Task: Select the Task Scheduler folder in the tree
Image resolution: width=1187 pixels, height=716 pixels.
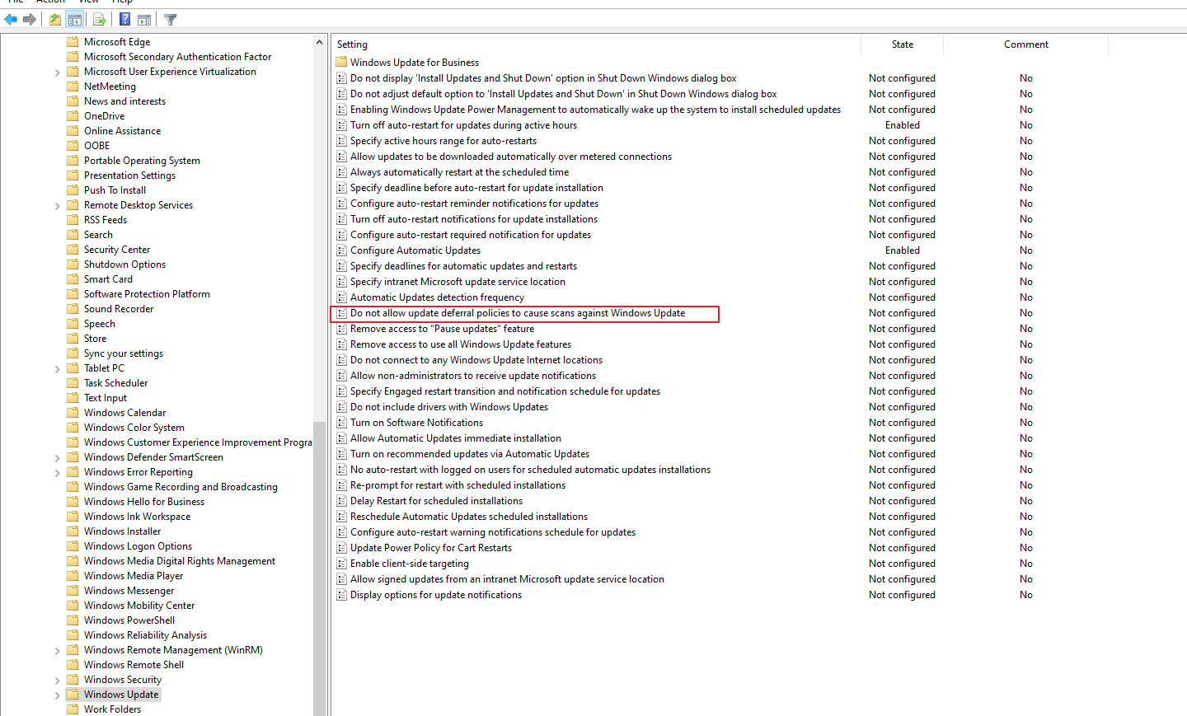Action: pos(116,382)
